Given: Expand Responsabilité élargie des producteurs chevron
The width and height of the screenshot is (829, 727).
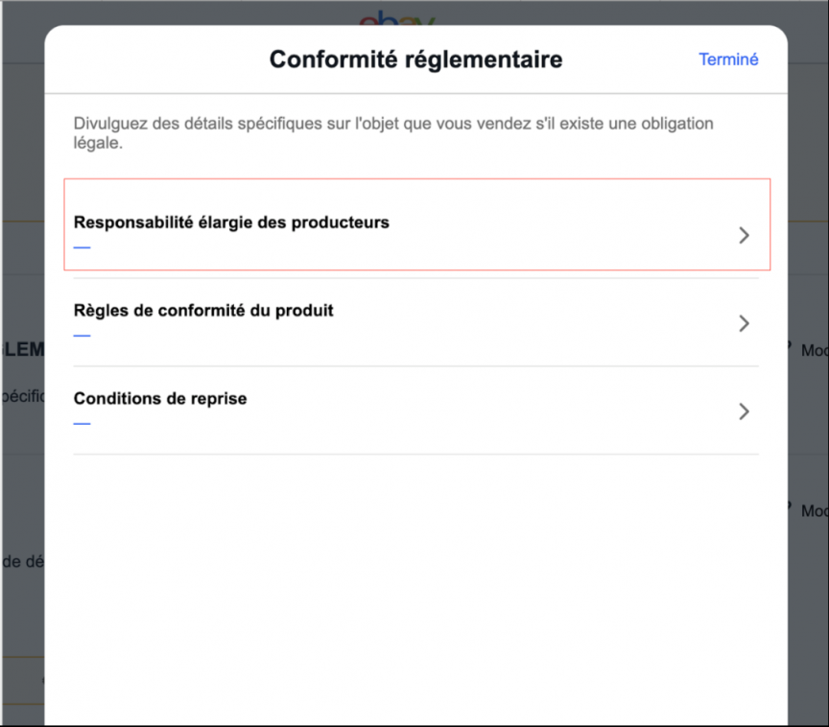Looking at the screenshot, I should (x=744, y=235).
